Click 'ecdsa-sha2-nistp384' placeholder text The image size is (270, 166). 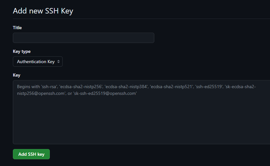point(125,87)
